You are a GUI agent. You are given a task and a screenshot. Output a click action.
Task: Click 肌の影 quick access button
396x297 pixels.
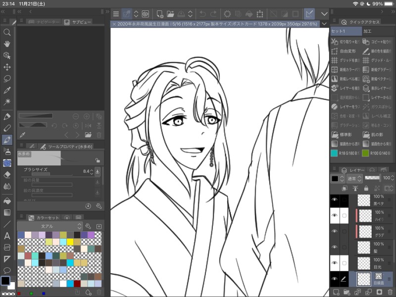(x=377, y=134)
